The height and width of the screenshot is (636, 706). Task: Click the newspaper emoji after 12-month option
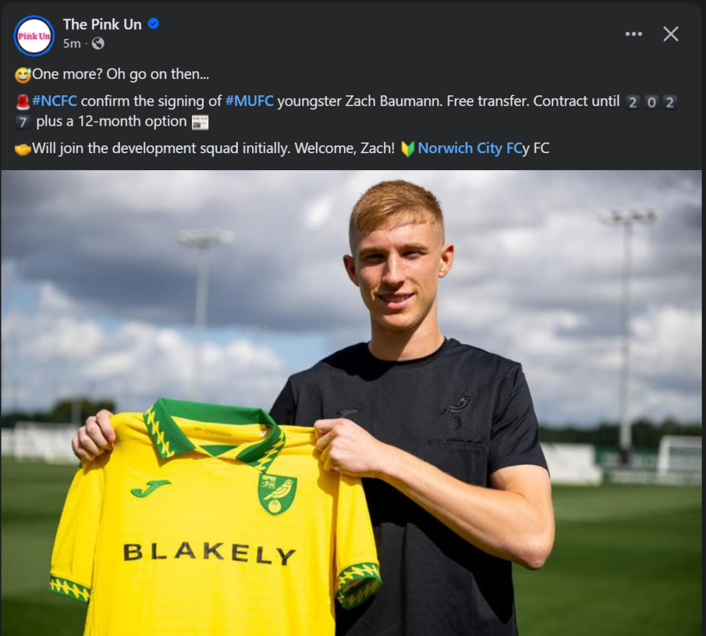coord(200,121)
